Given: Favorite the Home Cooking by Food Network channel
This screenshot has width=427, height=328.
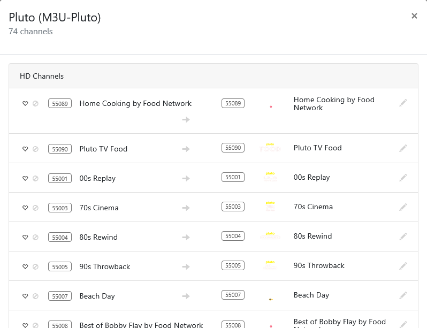Looking at the screenshot, I should pos(25,103).
